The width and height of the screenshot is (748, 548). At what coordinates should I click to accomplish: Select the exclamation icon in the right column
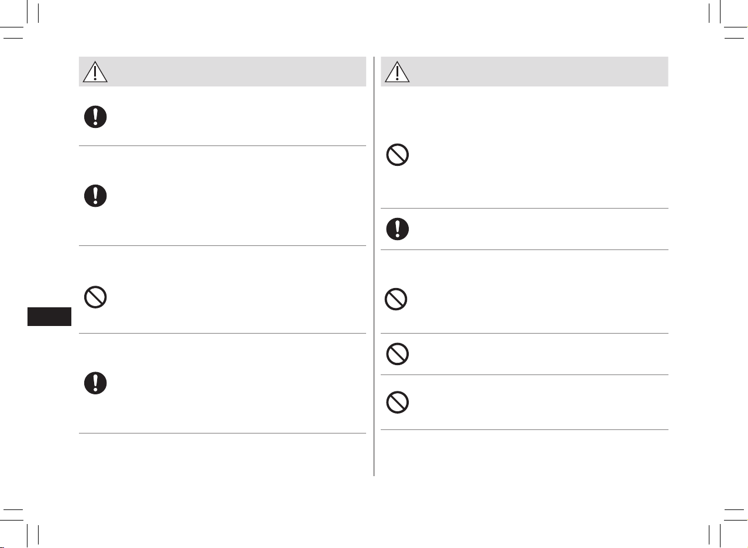tap(398, 229)
